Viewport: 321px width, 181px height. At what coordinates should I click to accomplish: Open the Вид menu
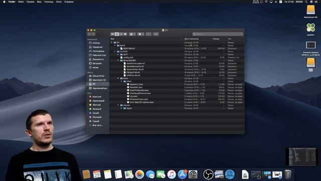tap(39, 2)
